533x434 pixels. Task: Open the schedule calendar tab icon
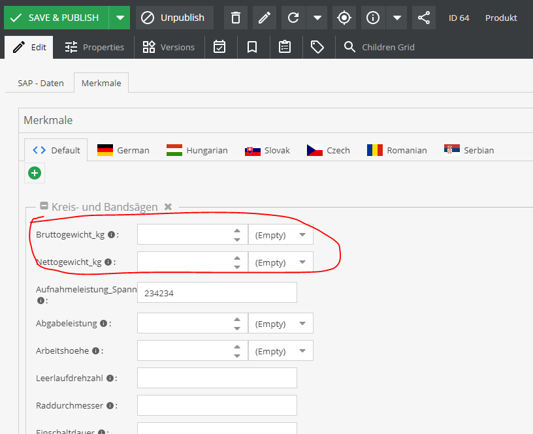click(x=219, y=47)
